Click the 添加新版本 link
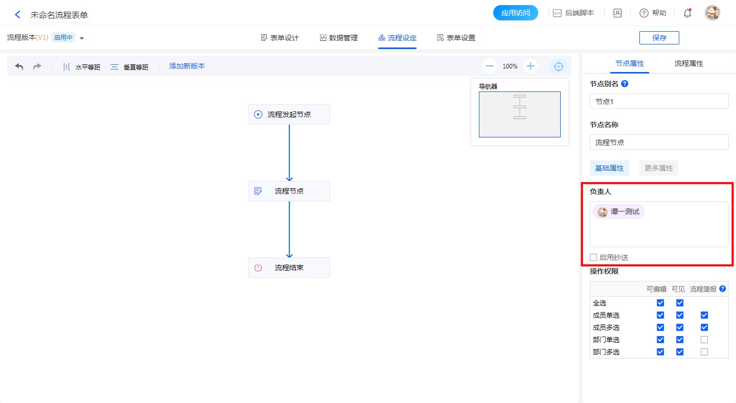The width and height of the screenshot is (736, 403). click(x=187, y=66)
